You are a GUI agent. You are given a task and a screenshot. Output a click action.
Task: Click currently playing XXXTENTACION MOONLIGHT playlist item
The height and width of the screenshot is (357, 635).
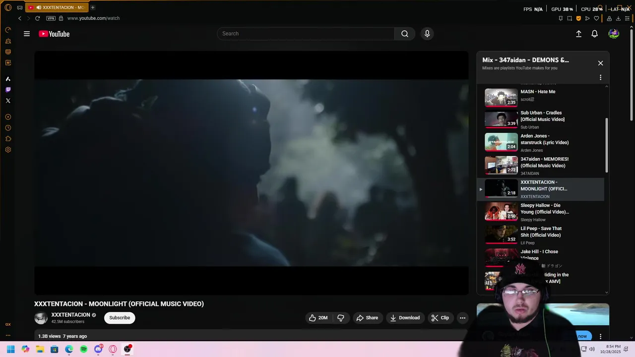click(541, 189)
